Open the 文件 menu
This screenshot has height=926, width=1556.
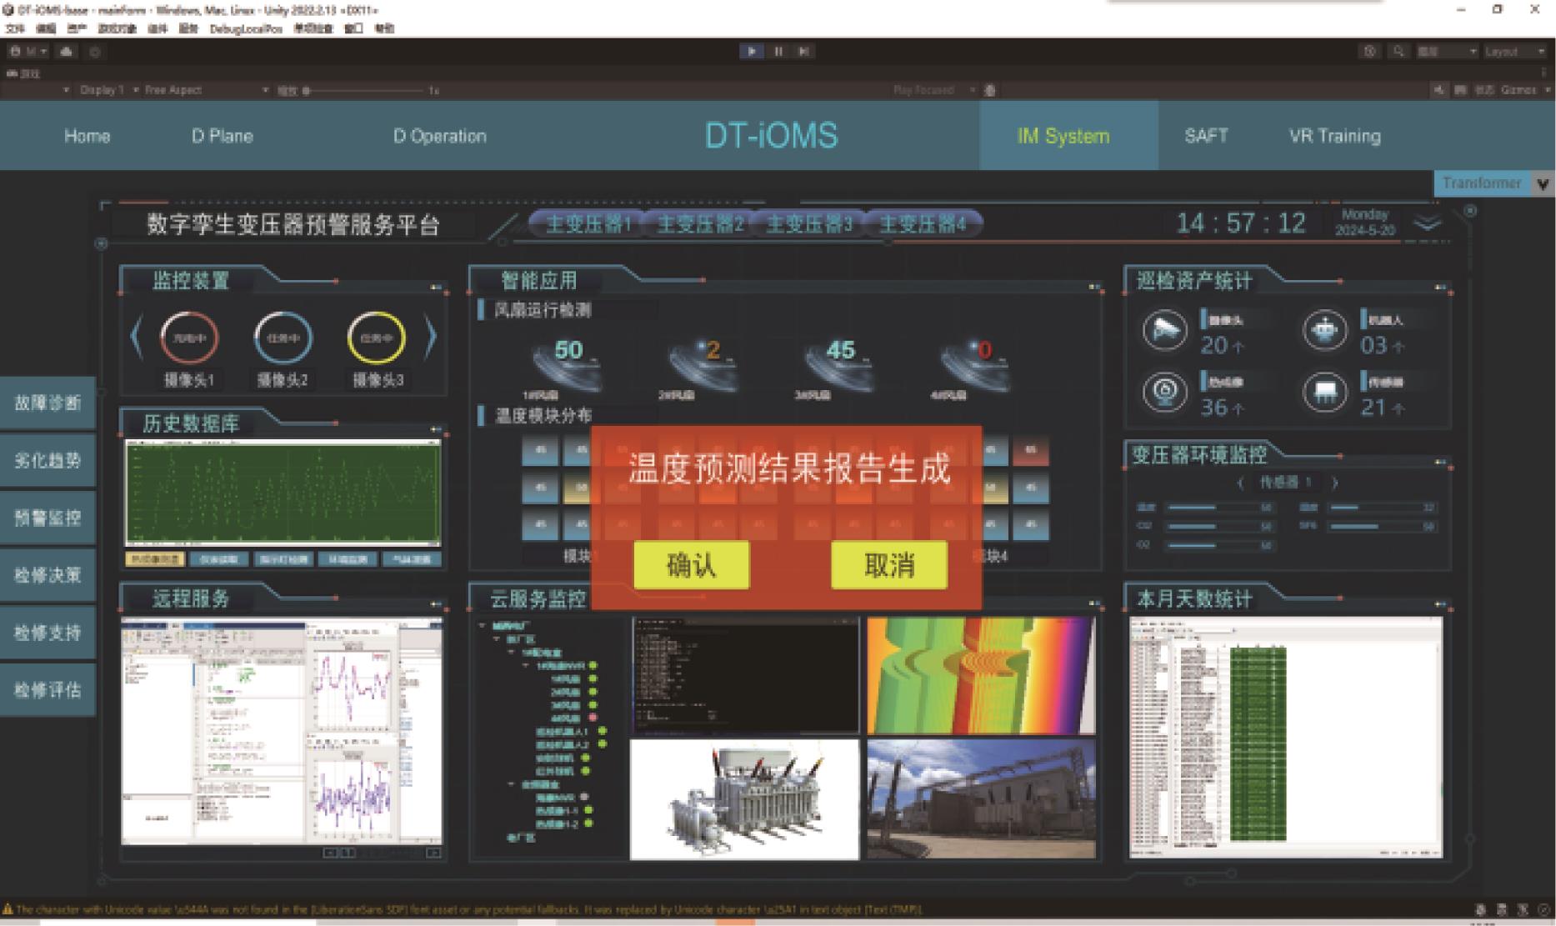pos(15,29)
